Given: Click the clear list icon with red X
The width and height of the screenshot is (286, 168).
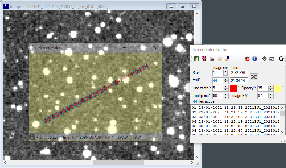Looking at the screenshot, I should pyautogui.click(x=212, y=59).
